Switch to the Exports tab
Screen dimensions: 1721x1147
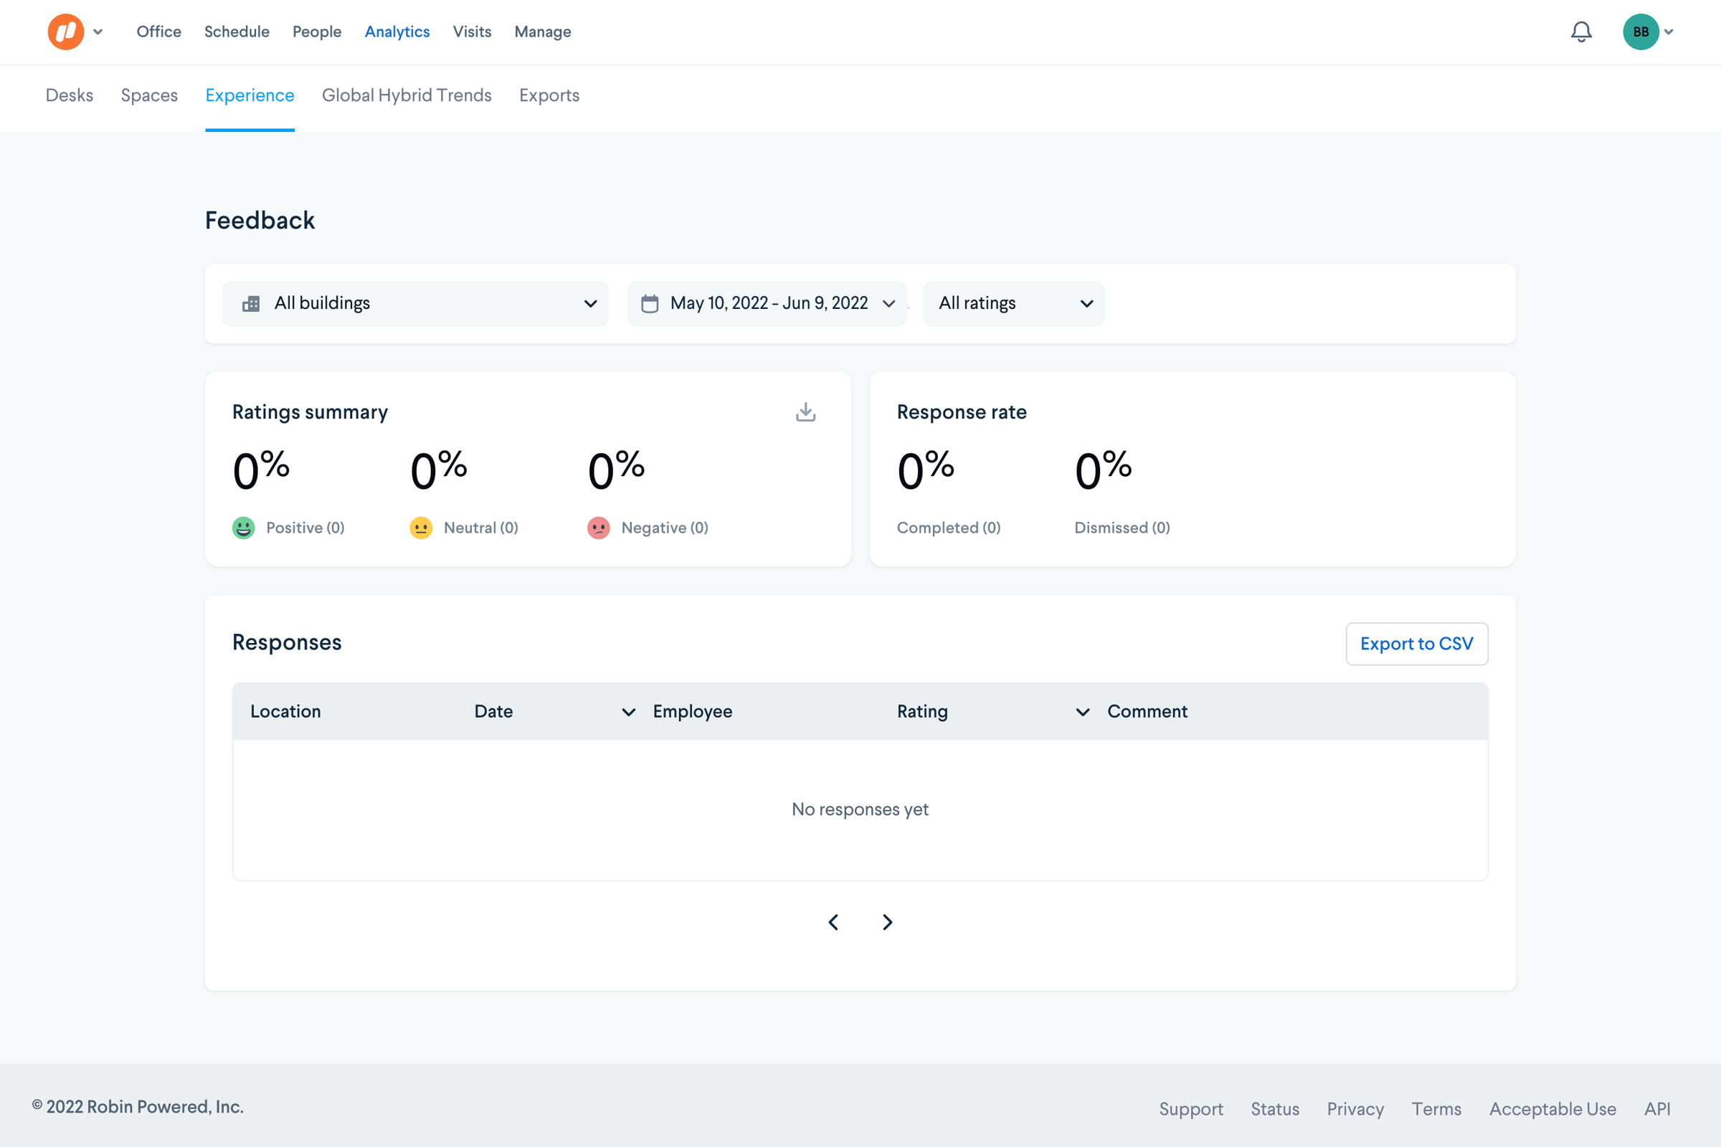(x=549, y=95)
